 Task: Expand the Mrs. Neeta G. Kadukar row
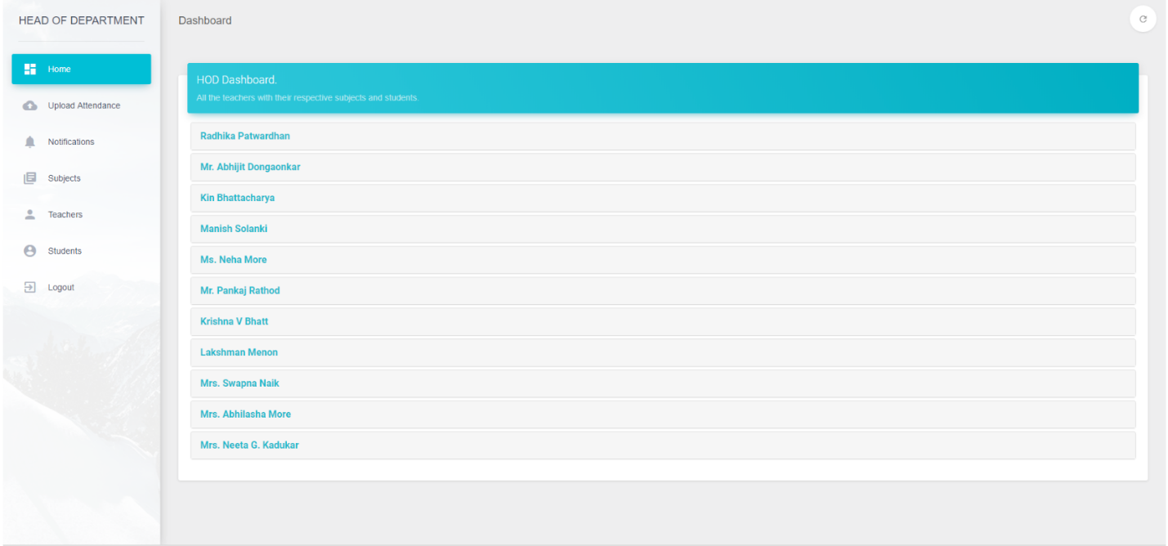[x=663, y=445]
